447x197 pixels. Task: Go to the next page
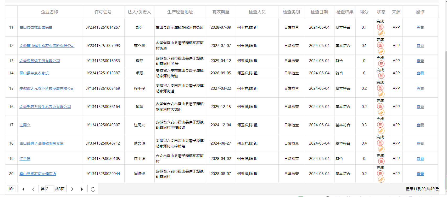click(72, 189)
